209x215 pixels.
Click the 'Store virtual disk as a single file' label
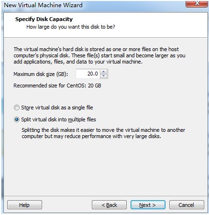pyautogui.click(x=57, y=107)
